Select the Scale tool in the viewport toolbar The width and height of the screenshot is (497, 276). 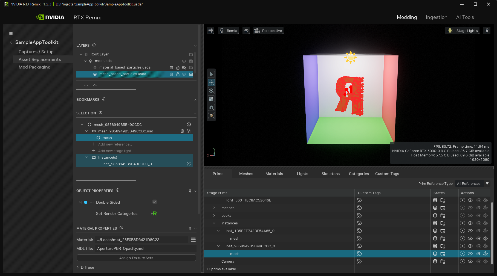click(x=211, y=99)
